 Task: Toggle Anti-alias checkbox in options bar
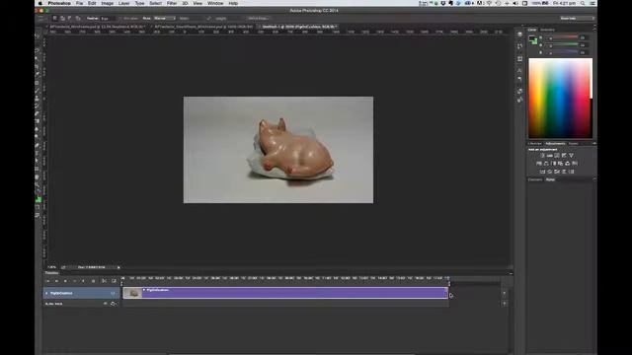coord(120,19)
